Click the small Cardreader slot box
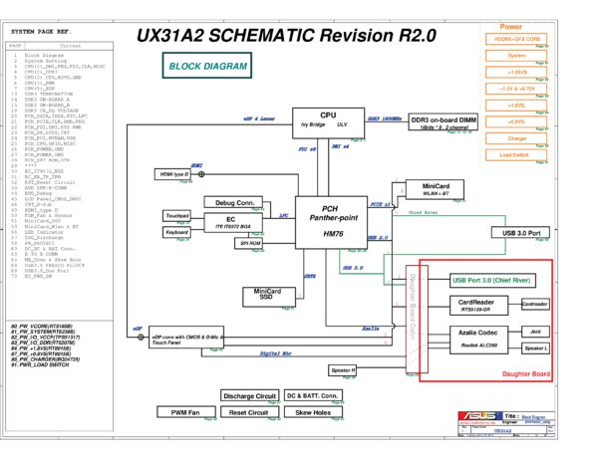This screenshot has width=598, height=462. point(535,304)
